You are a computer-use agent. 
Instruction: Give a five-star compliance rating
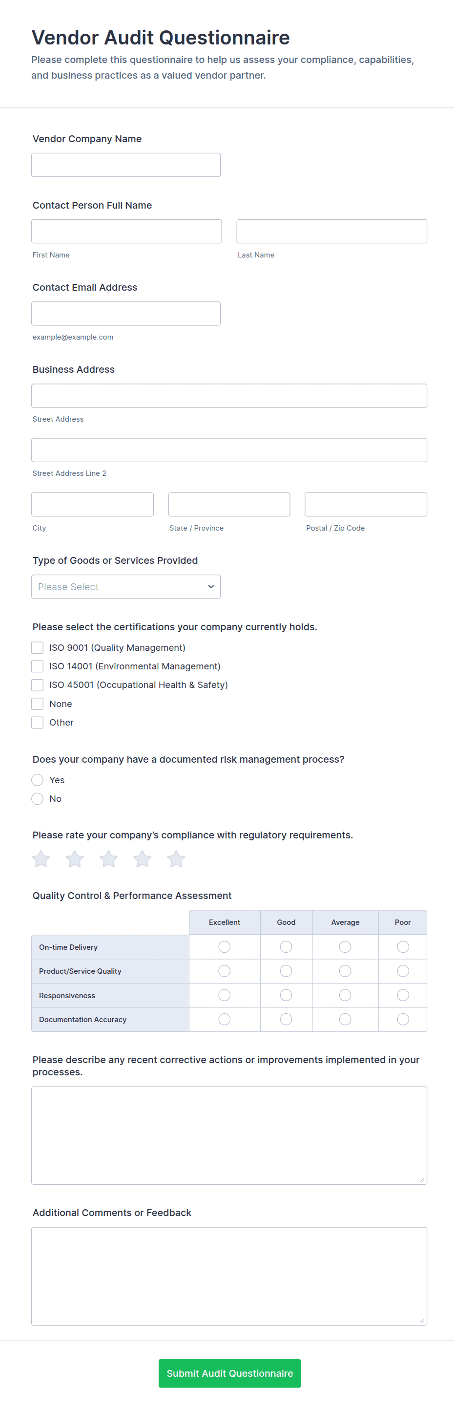pos(176,859)
